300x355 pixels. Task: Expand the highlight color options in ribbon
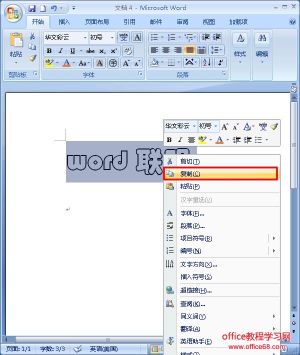[57, 62]
